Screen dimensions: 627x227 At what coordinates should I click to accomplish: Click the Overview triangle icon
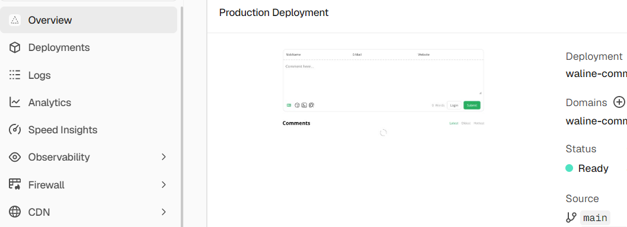(x=15, y=20)
